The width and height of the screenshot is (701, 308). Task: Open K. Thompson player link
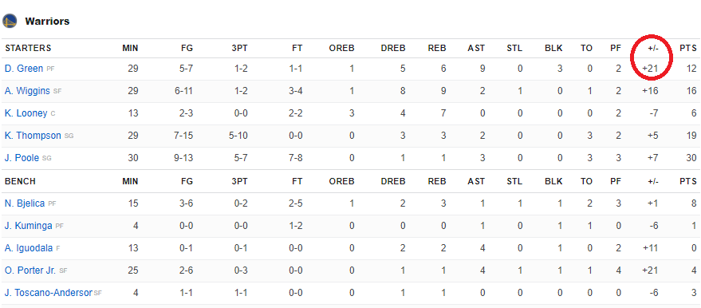(x=33, y=136)
